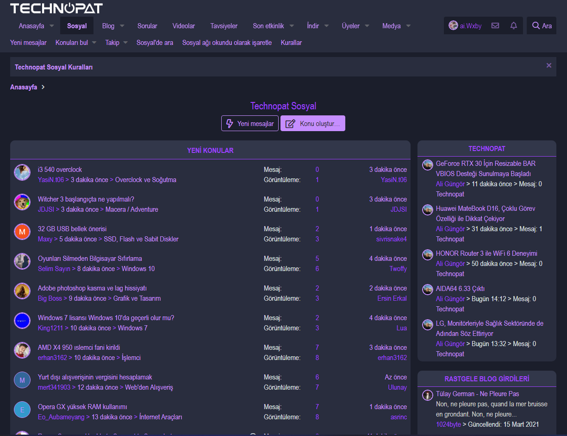Click the Technopat logo

(56, 8)
